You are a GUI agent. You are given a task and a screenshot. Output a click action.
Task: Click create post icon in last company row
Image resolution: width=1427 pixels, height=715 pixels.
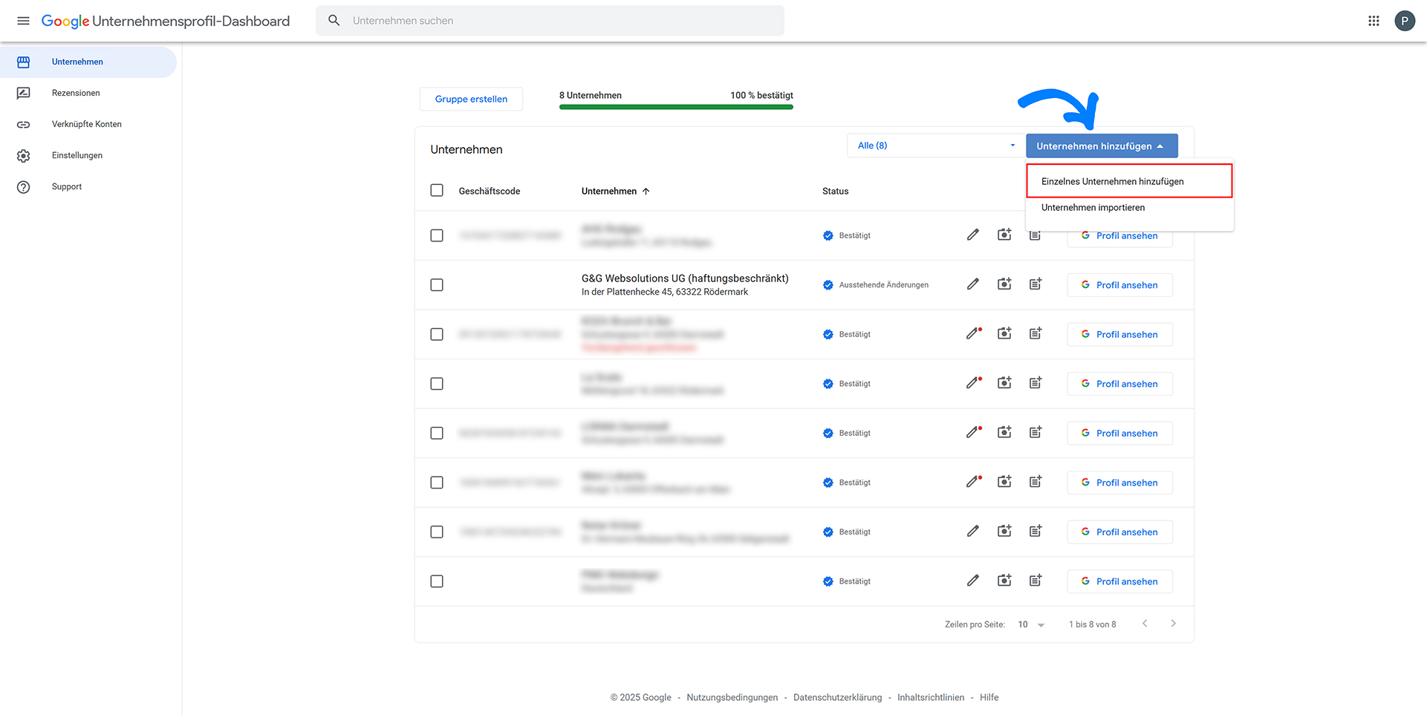pos(1036,581)
